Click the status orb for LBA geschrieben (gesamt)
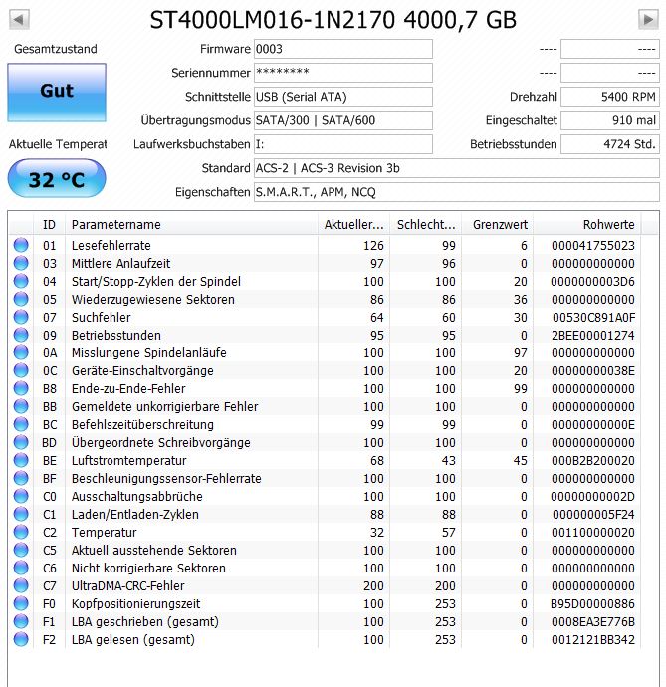The image size is (666, 687). [x=21, y=621]
